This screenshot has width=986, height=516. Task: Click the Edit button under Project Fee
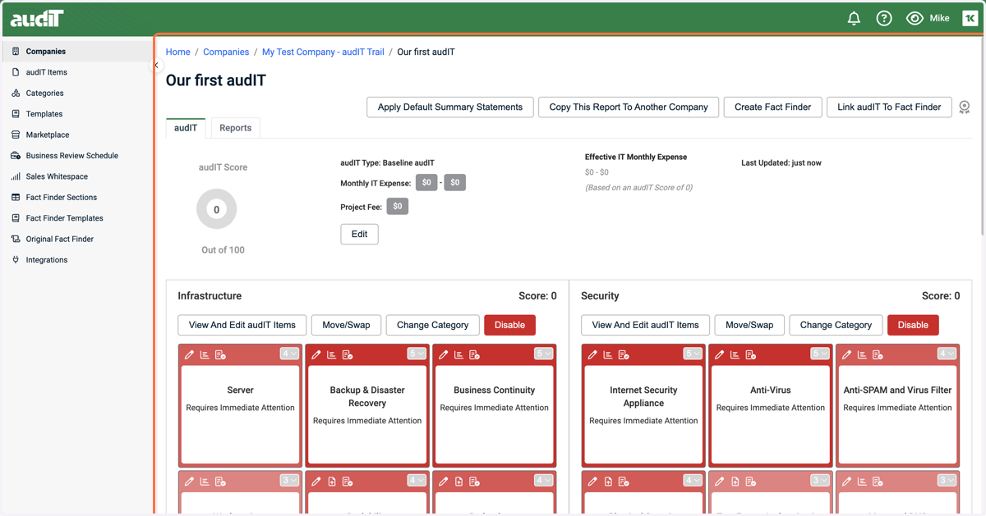[359, 234]
